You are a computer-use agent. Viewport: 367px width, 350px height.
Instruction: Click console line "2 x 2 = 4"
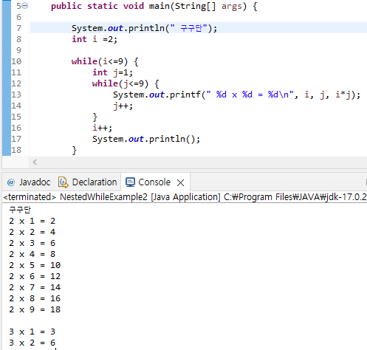pos(32,232)
